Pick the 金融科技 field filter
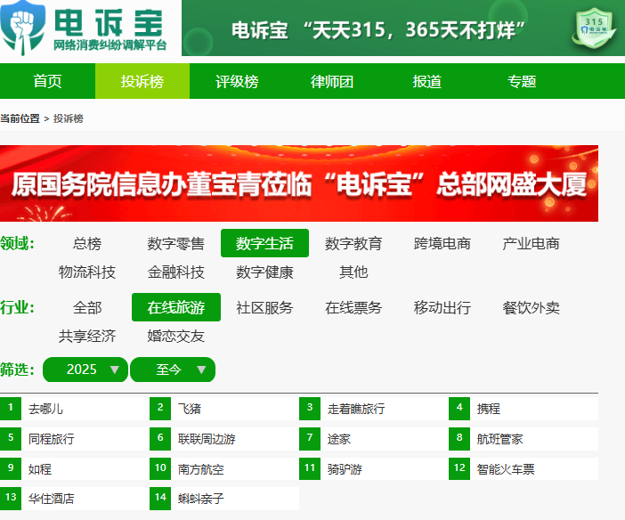Screen dimensions: 625x520 pyautogui.click(x=175, y=272)
